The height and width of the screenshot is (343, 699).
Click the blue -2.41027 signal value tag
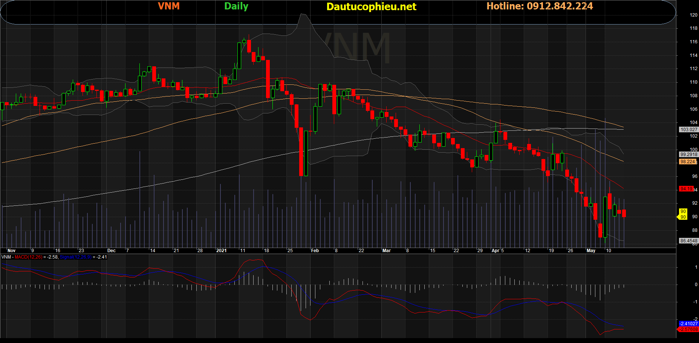688,324
